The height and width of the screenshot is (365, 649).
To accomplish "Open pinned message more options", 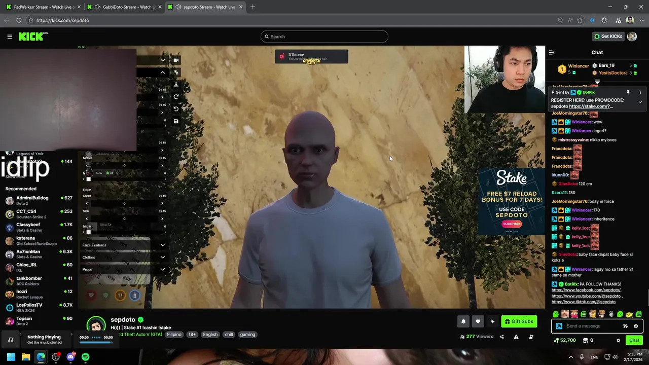I will (x=640, y=92).
